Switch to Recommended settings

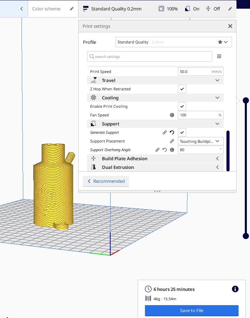[x=106, y=181]
